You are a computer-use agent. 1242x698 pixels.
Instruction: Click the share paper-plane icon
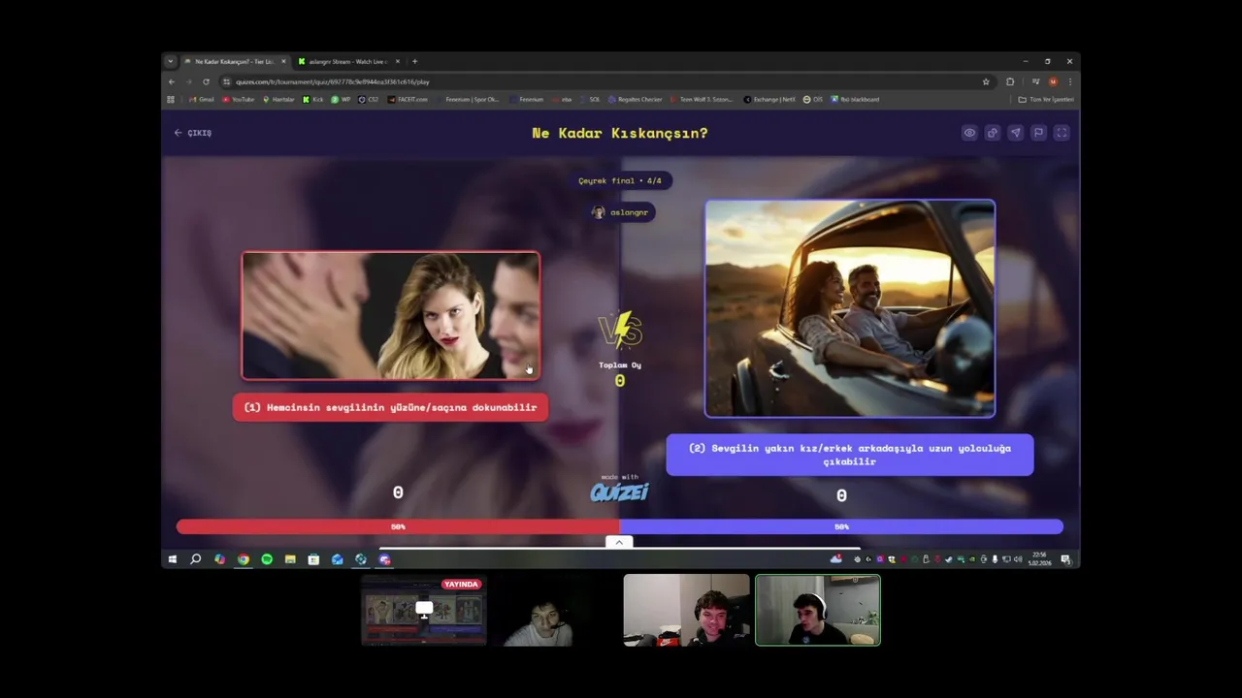click(1015, 133)
